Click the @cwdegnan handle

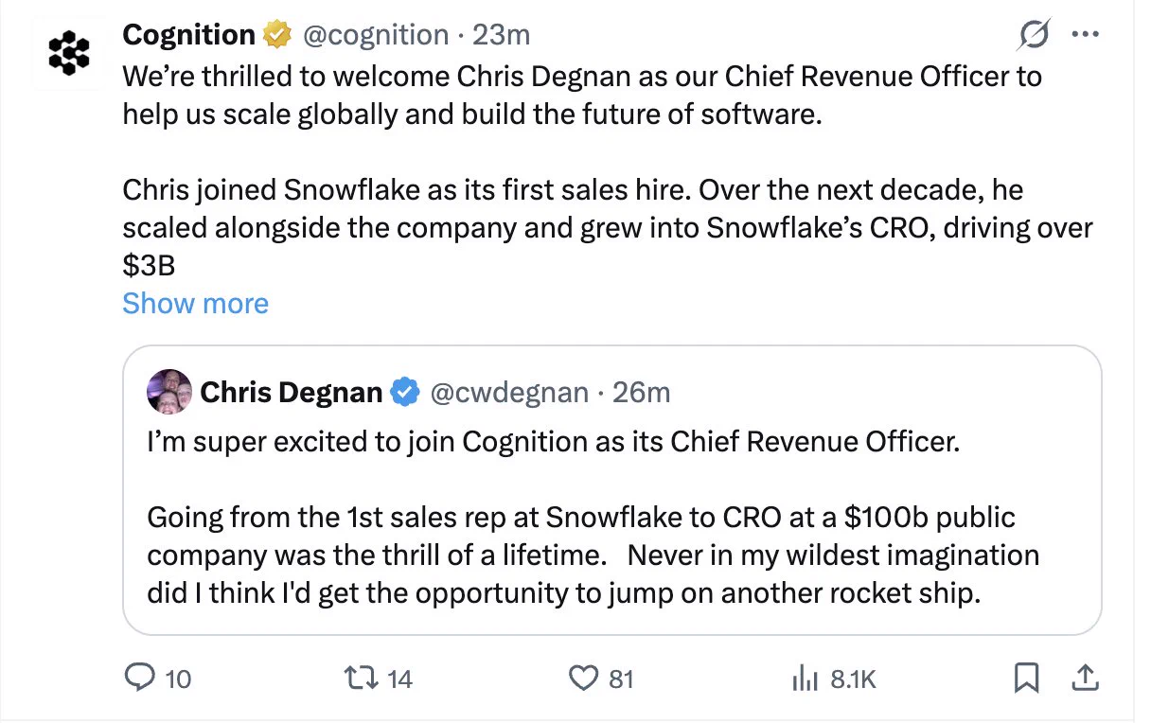(x=509, y=392)
